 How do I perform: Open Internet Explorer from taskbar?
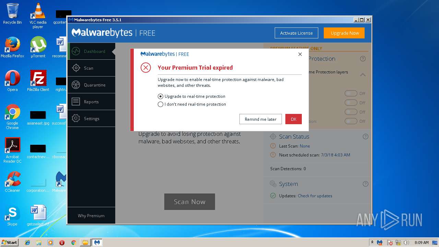click(27, 243)
